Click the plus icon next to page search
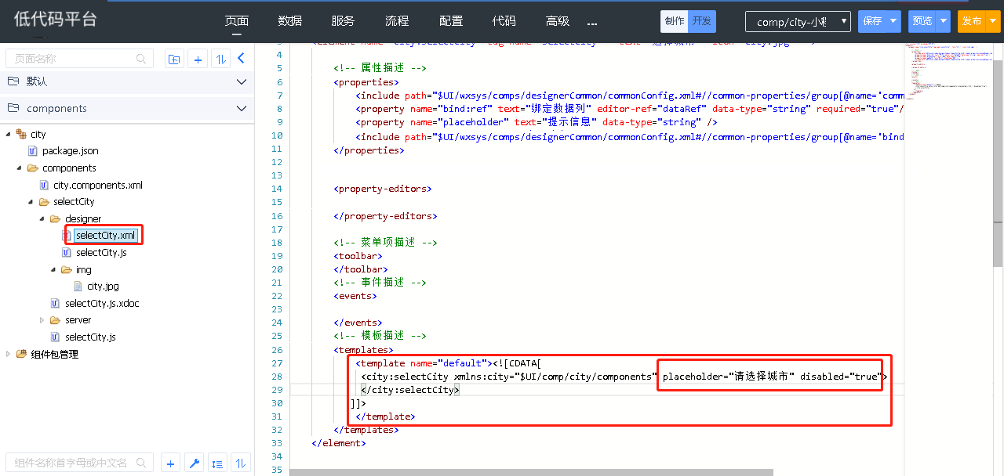Viewport: 1004px width, 476px height. (x=198, y=59)
